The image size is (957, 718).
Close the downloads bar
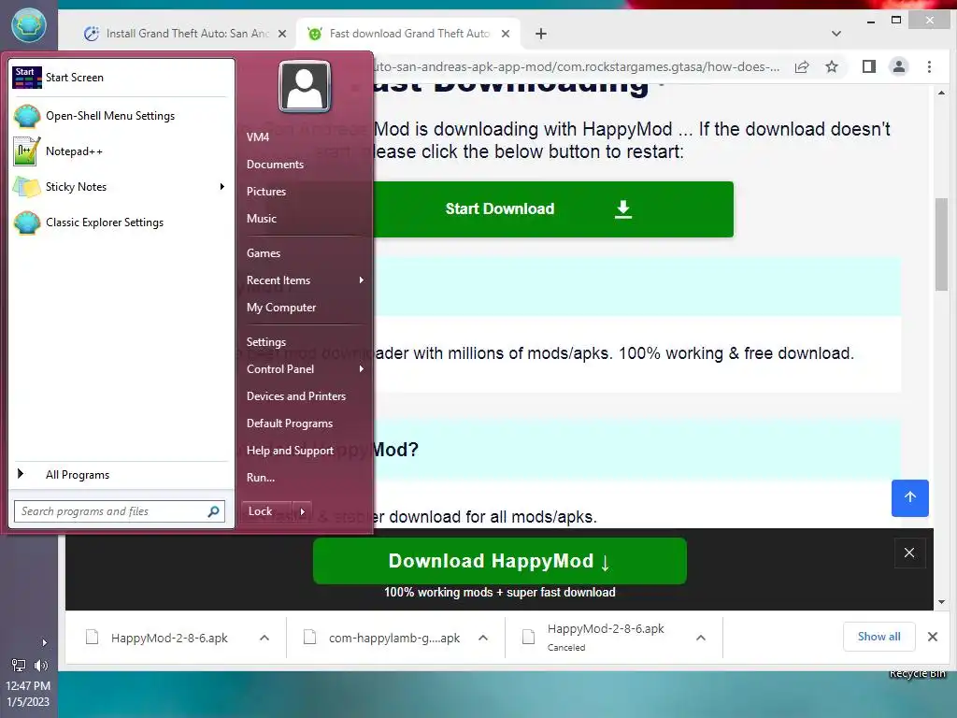[x=932, y=637]
